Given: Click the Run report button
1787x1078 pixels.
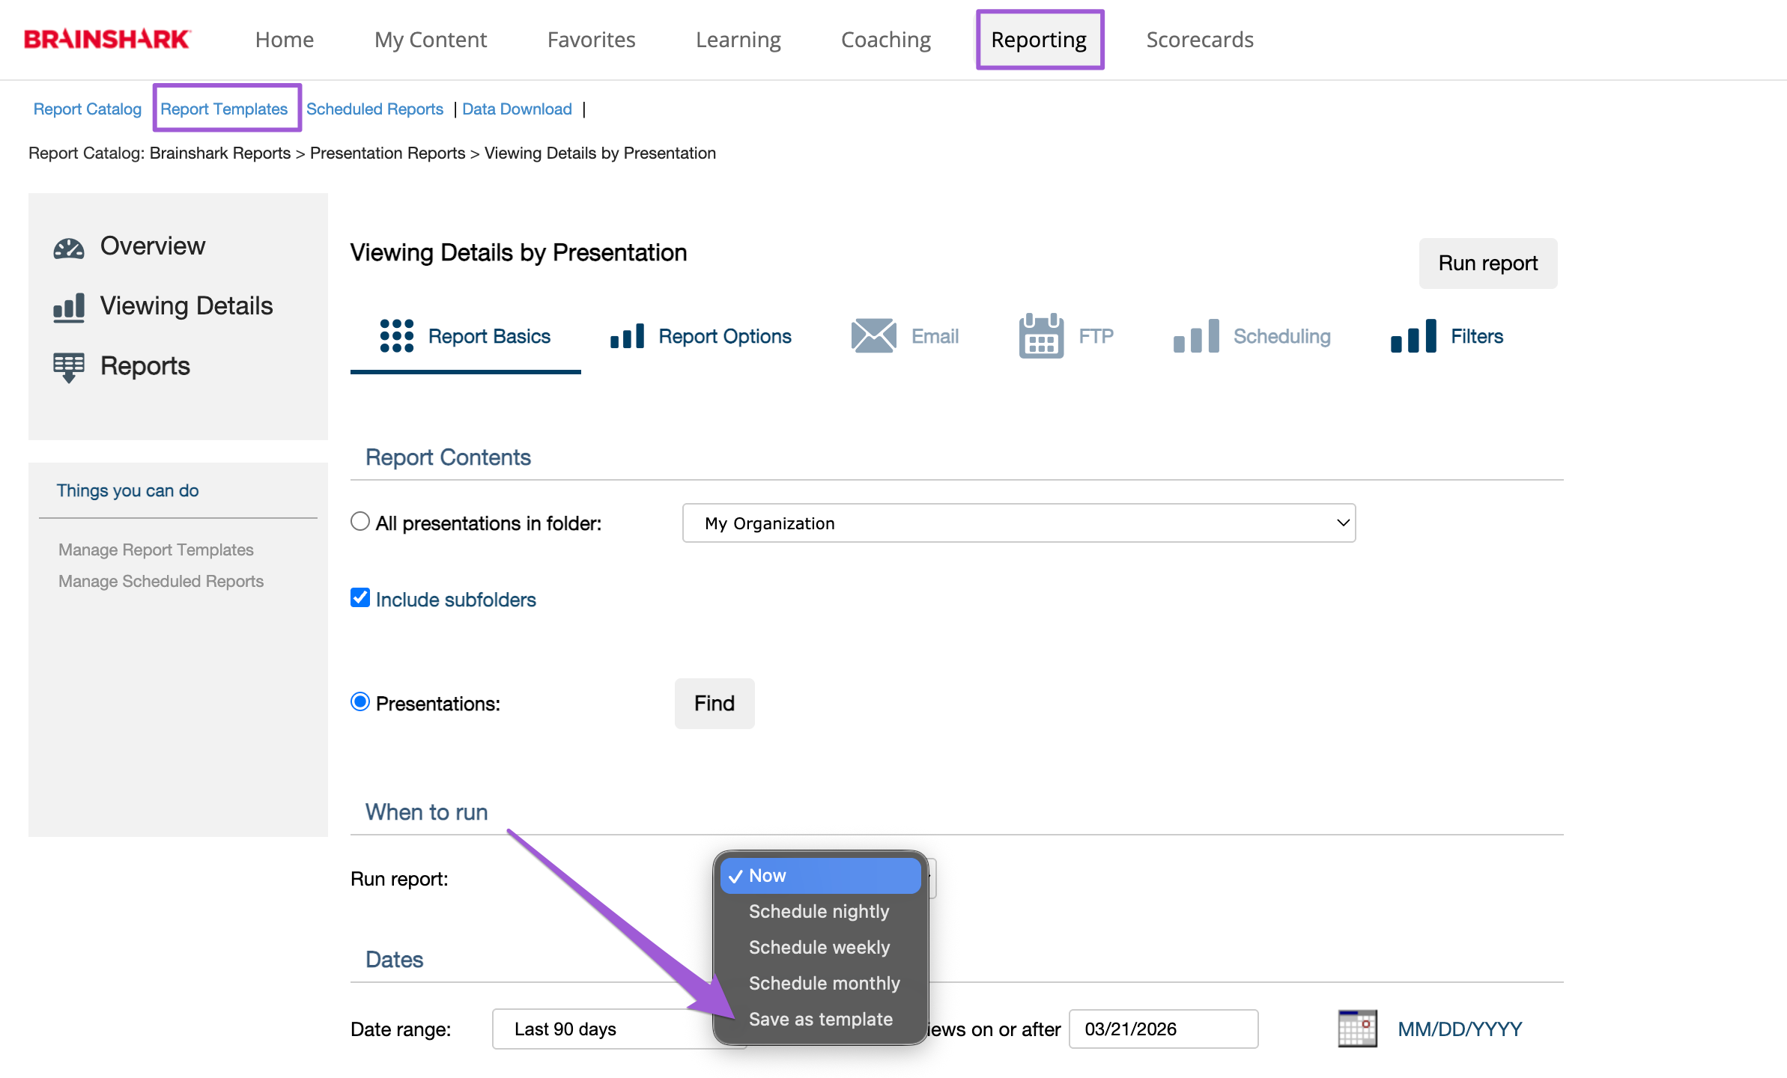Looking at the screenshot, I should click(1488, 264).
